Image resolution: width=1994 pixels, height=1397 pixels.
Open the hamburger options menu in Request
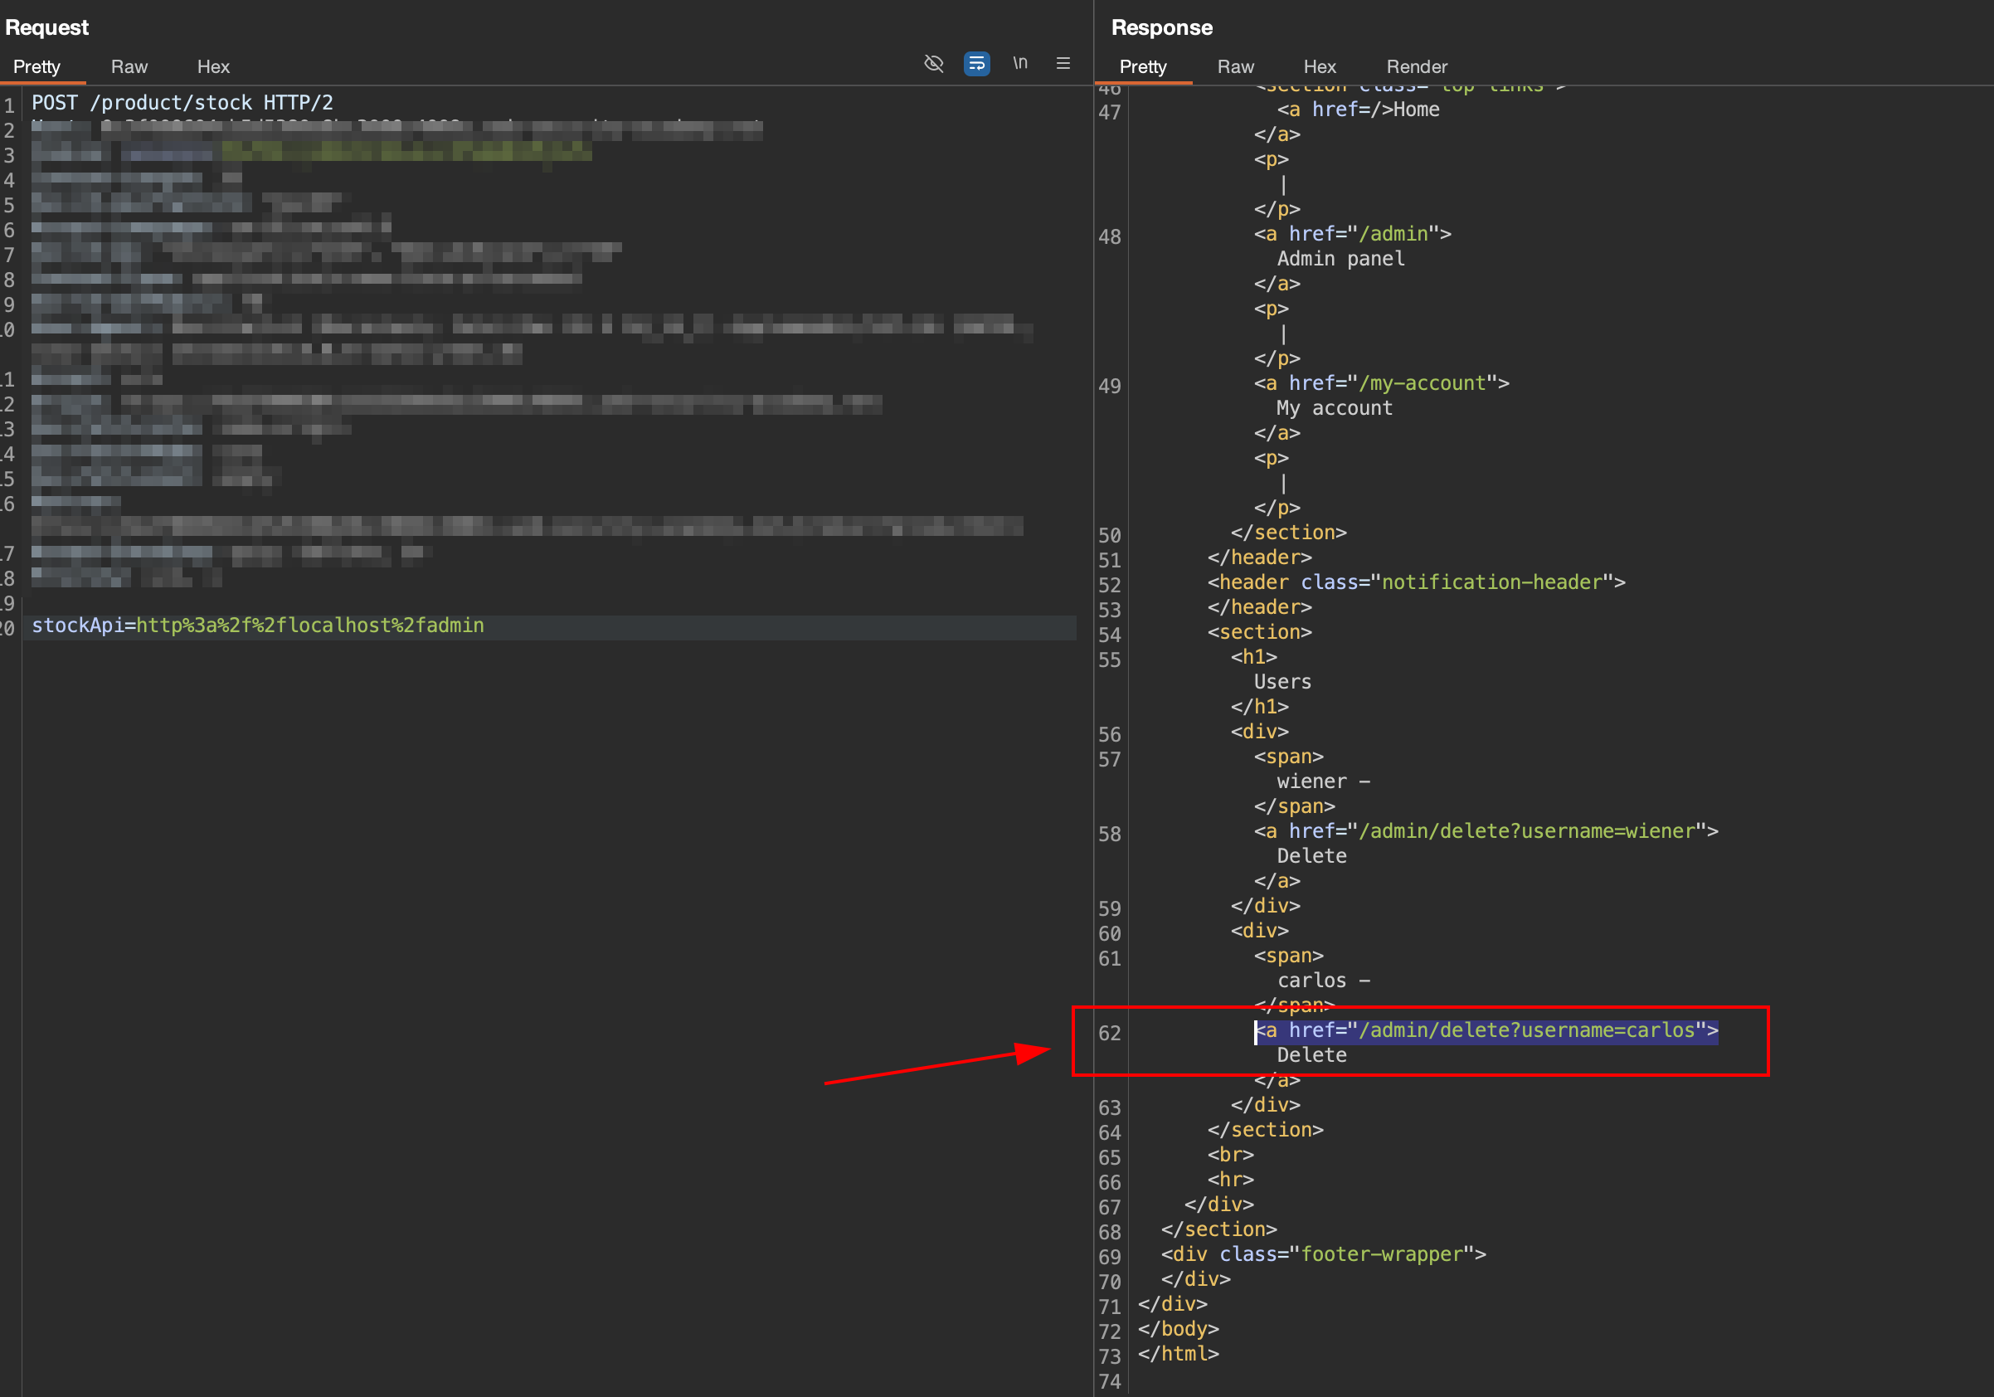(1063, 63)
